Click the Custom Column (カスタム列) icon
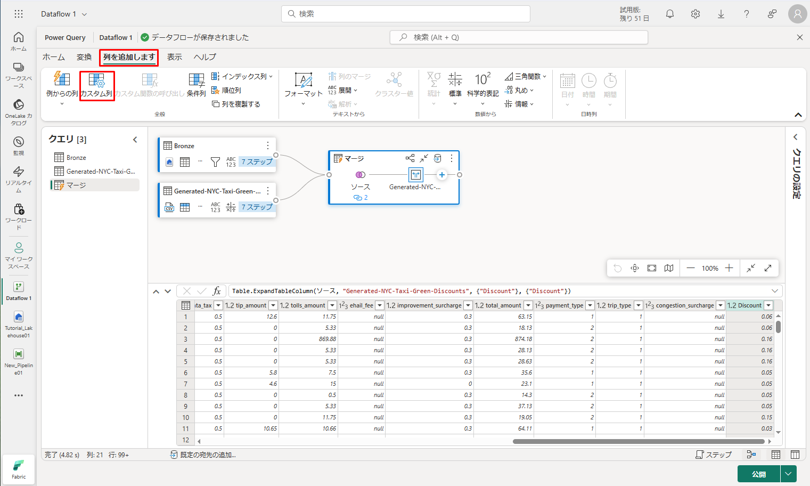The width and height of the screenshot is (810, 486). click(96, 80)
